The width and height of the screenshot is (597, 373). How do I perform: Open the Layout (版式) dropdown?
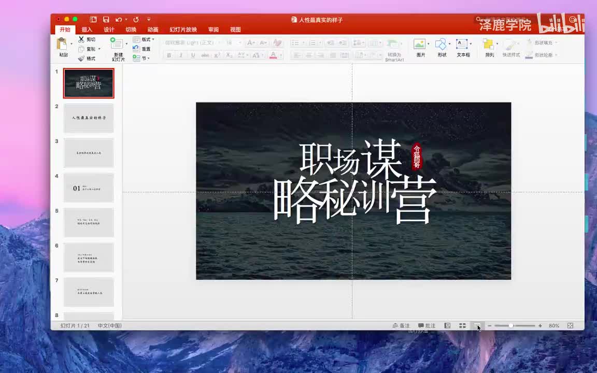point(144,39)
